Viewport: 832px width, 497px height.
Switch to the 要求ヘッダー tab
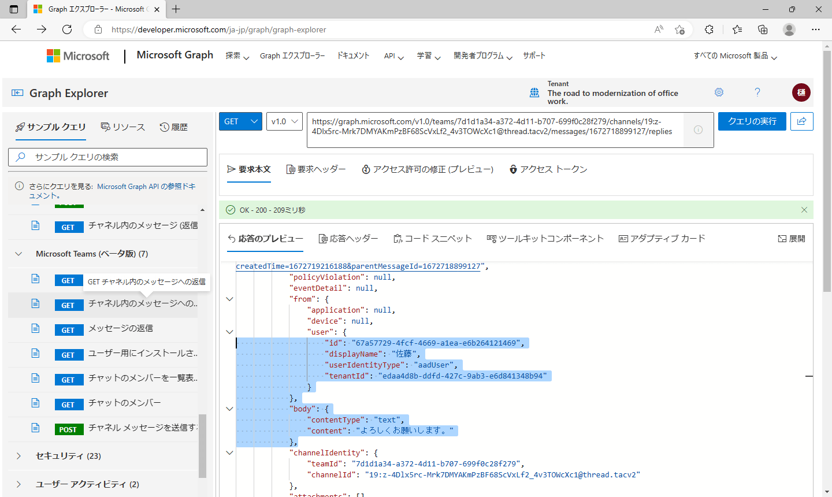click(316, 169)
